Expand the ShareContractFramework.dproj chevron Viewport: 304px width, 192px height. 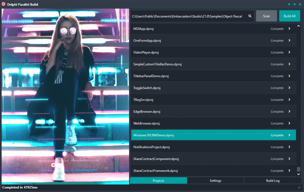(289, 170)
